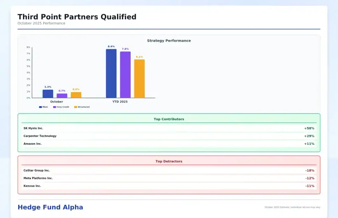338x218 pixels.
Task: Select the CoStar Group Inc. detractor row
Action: (x=169, y=170)
